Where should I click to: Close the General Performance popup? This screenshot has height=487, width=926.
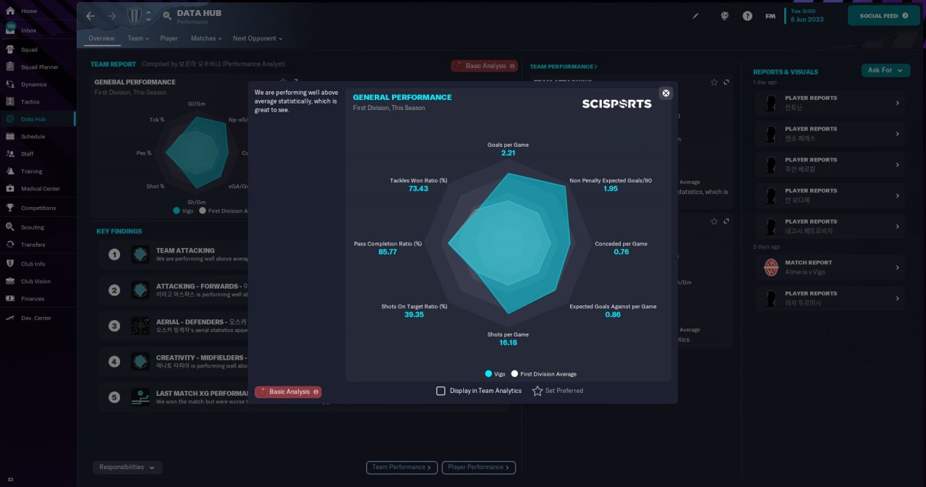pos(666,93)
